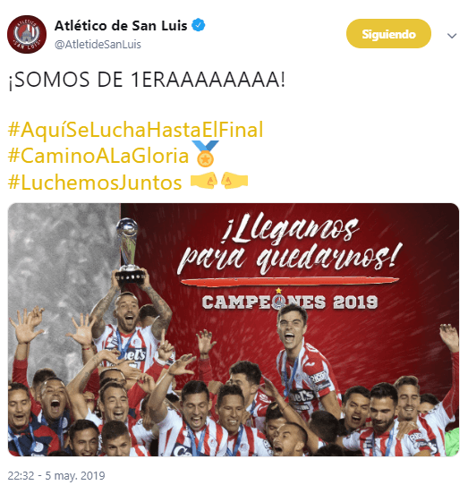
Task: Click the club crest inside CAMPEONES lettering
Action: point(279,302)
